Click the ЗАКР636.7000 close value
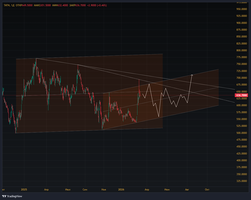This screenshot has width=251, height=200. (78, 5)
